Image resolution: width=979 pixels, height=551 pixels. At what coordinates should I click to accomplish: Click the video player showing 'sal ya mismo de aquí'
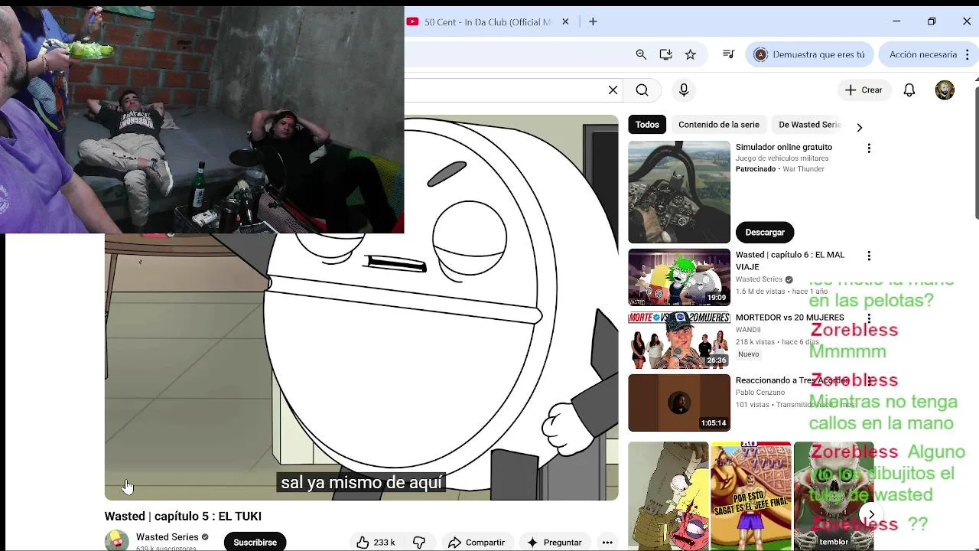tap(361, 308)
